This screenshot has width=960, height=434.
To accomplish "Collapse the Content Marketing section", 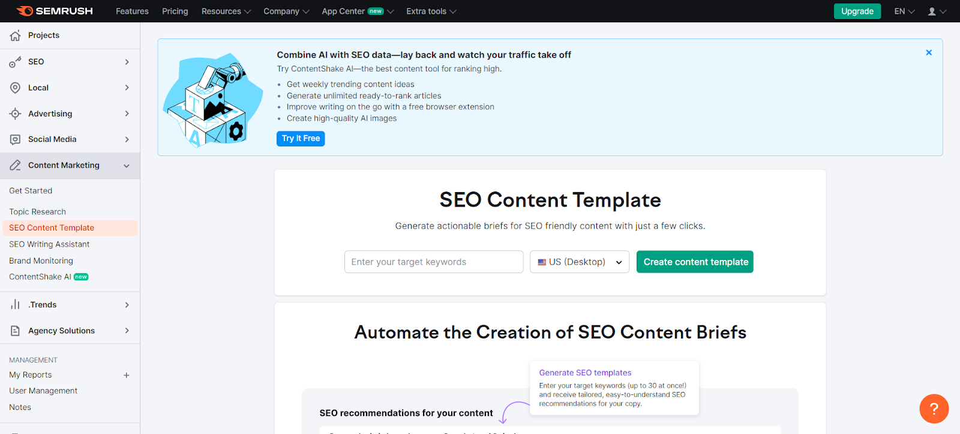I will coord(127,166).
